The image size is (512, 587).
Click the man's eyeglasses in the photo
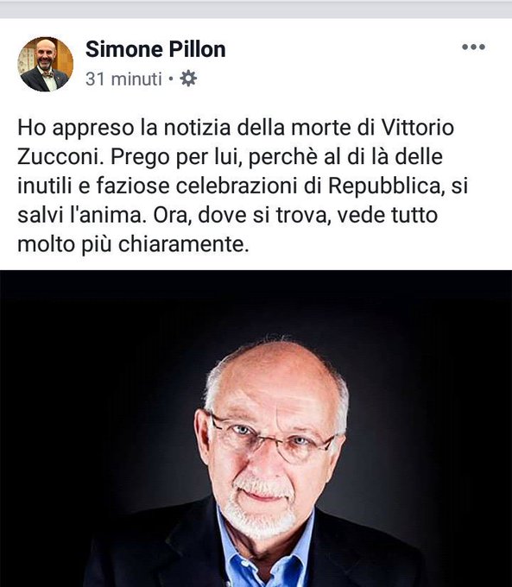click(273, 438)
